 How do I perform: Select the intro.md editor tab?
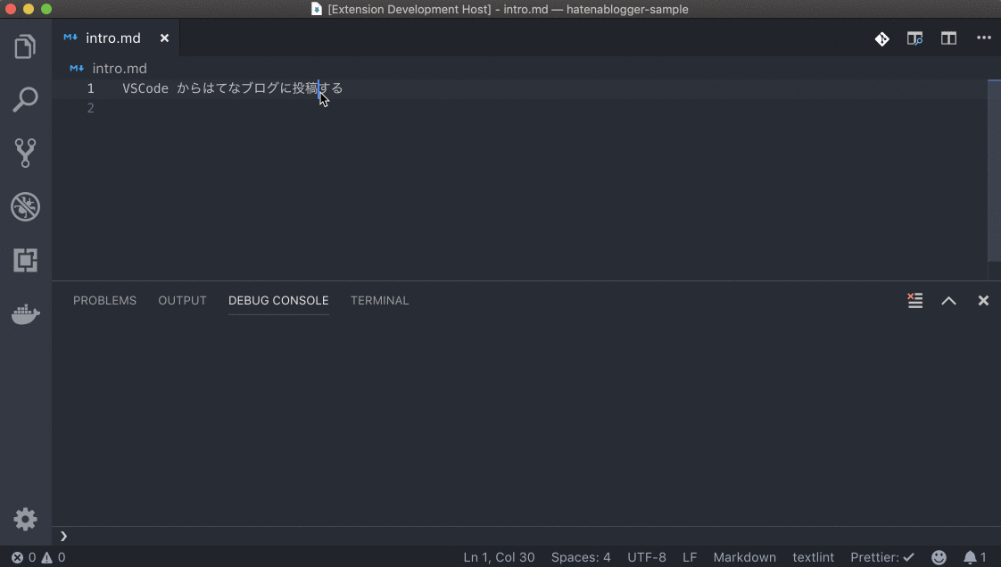pos(116,38)
